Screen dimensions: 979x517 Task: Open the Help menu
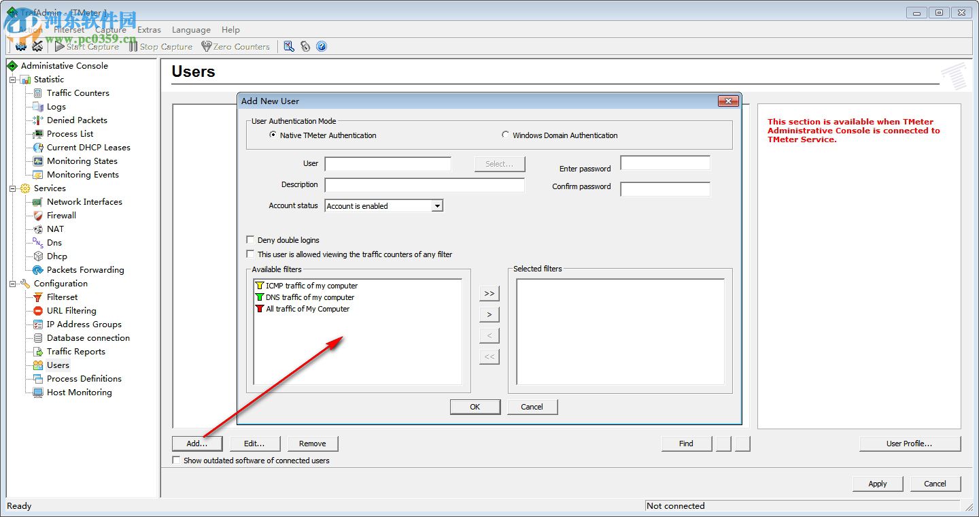230,30
